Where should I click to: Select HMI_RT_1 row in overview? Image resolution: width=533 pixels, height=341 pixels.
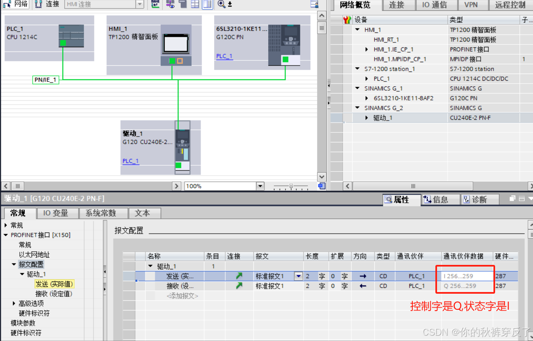point(386,39)
